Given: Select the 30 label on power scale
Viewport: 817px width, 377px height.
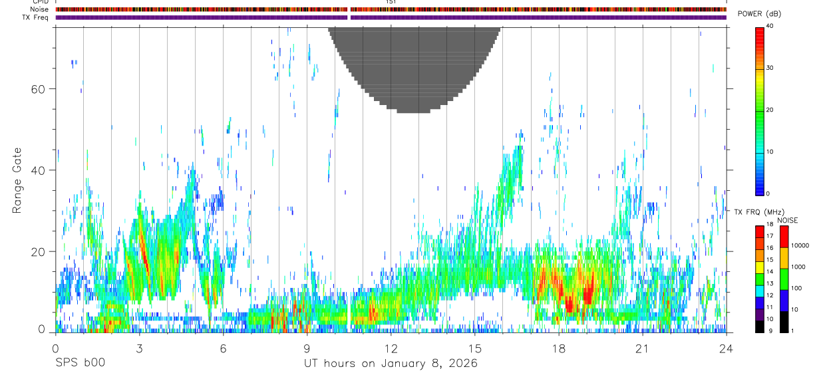Looking at the screenshot, I should pos(770,68).
